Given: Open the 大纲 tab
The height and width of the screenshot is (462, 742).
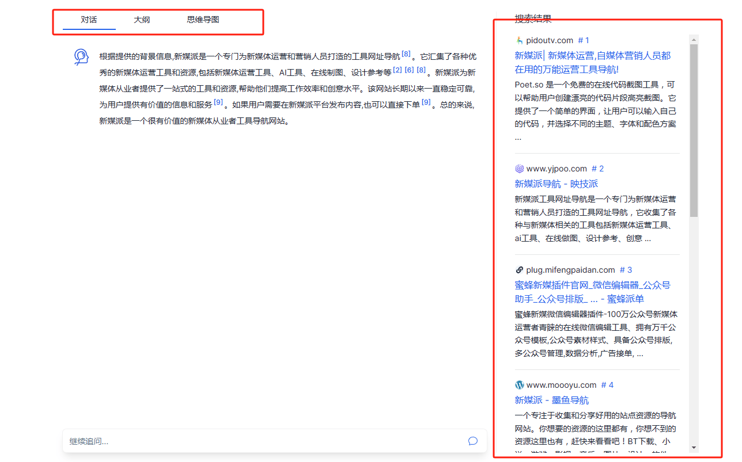Looking at the screenshot, I should click(142, 20).
